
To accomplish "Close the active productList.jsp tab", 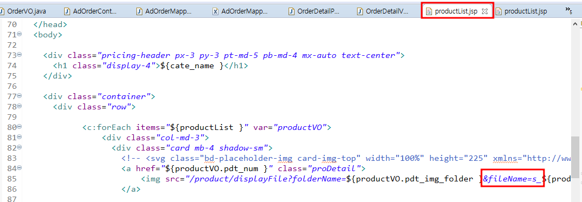I will coord(484,11).
